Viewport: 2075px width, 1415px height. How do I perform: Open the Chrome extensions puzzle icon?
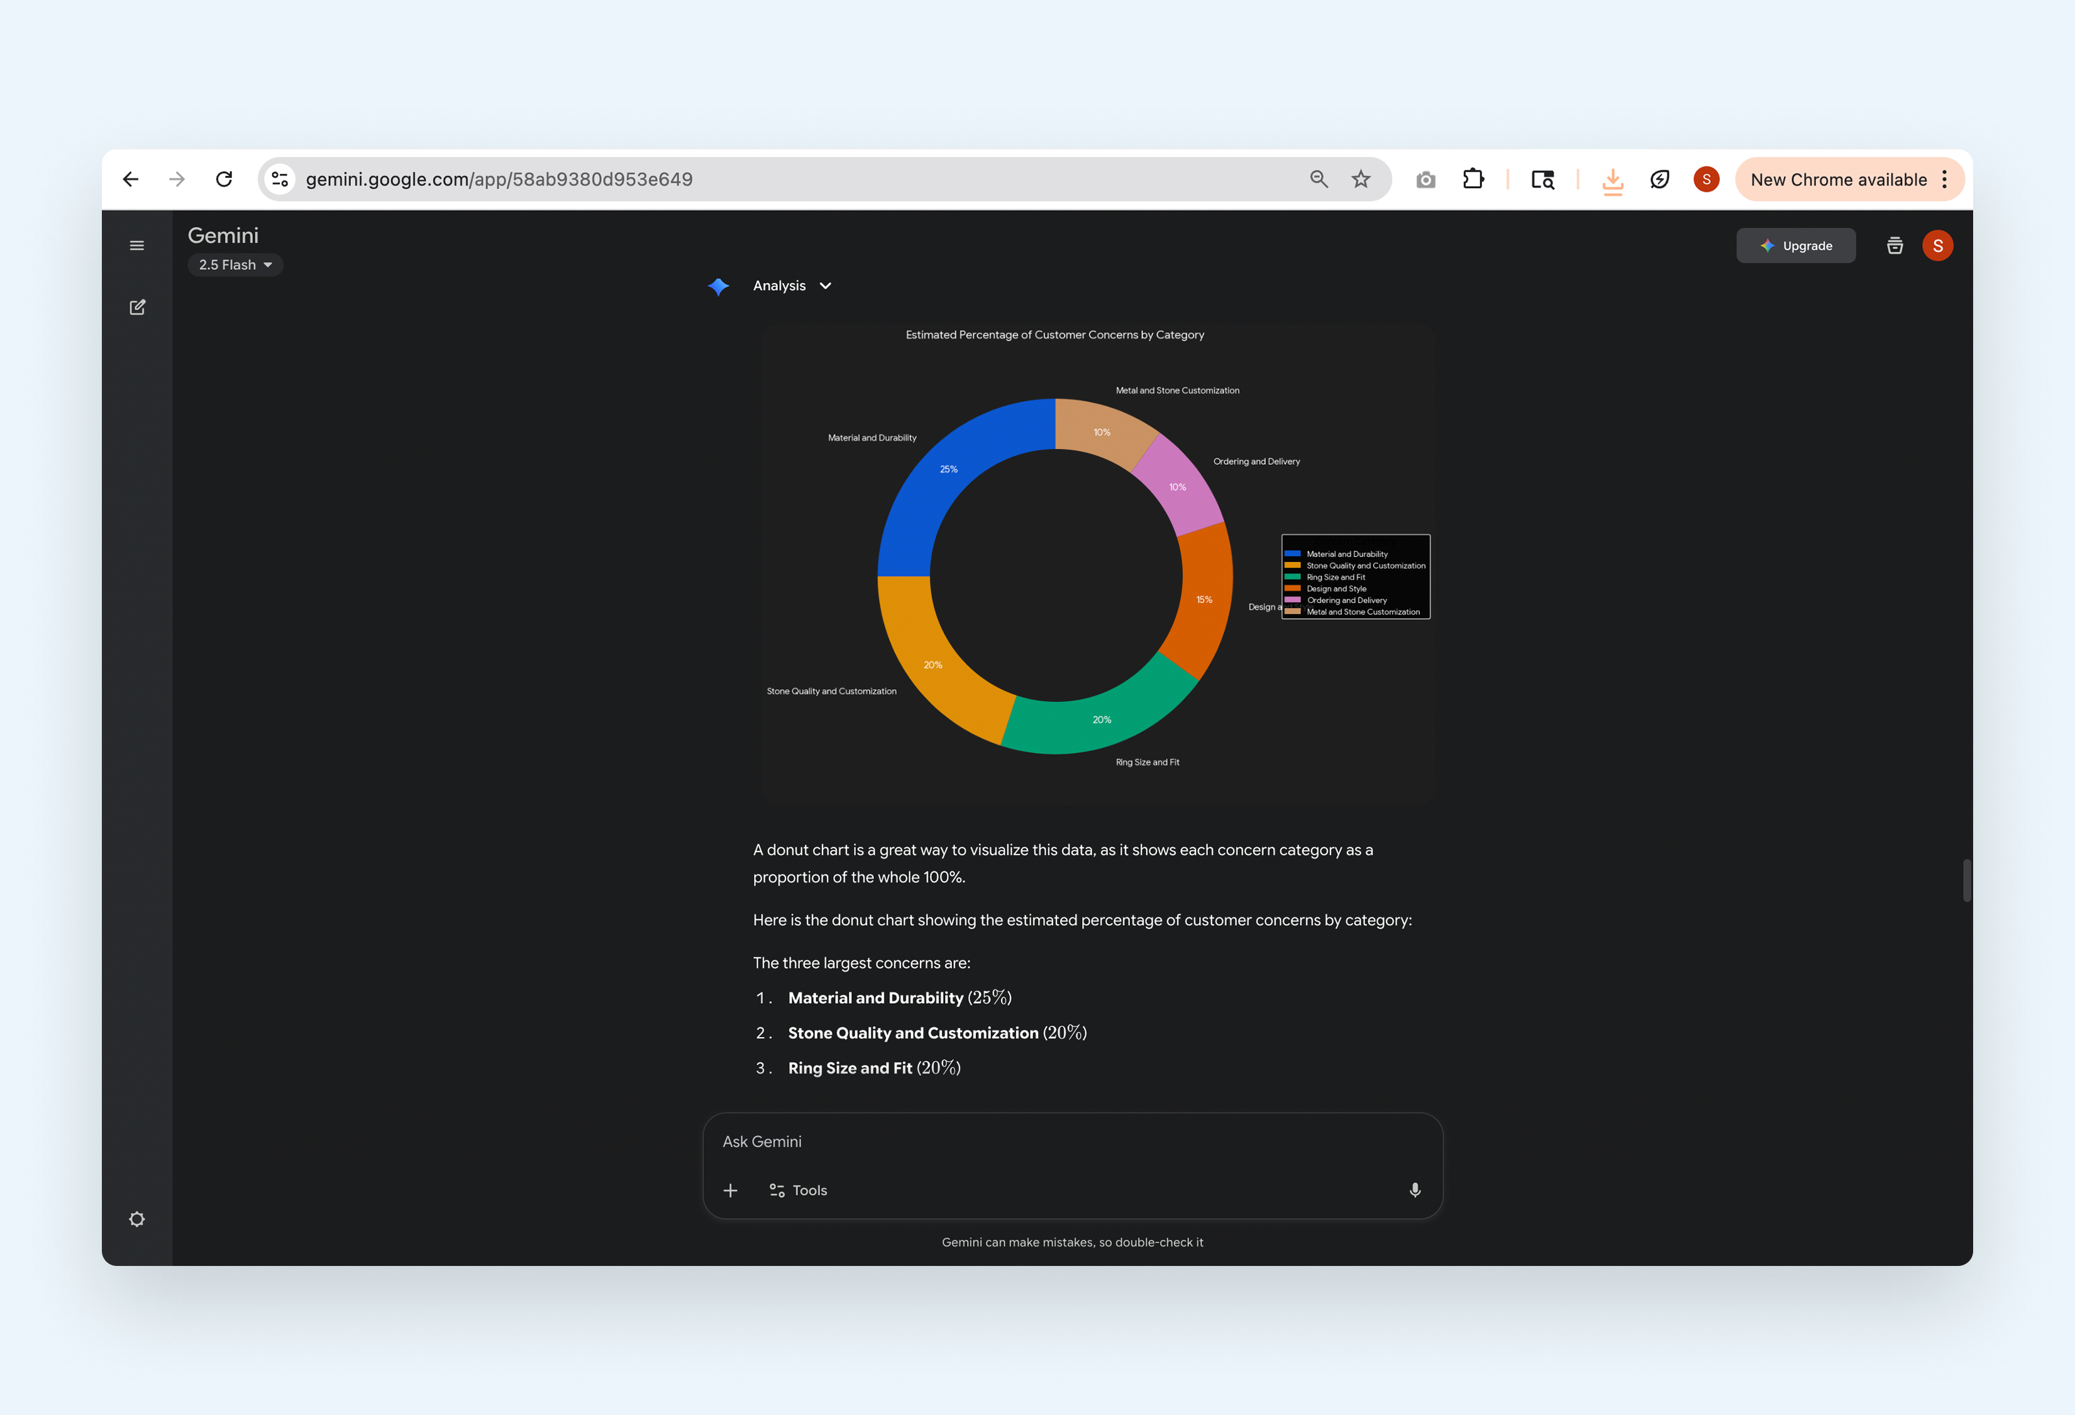pyautogui.click(x=1473, y=179)
